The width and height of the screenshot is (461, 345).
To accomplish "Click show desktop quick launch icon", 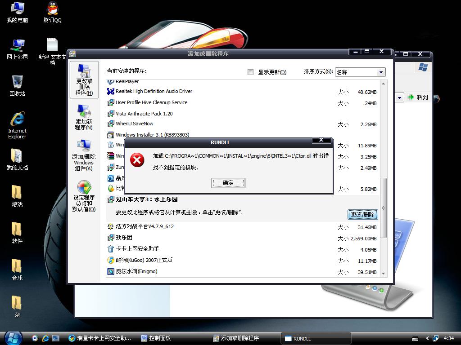I will [55, 338].
